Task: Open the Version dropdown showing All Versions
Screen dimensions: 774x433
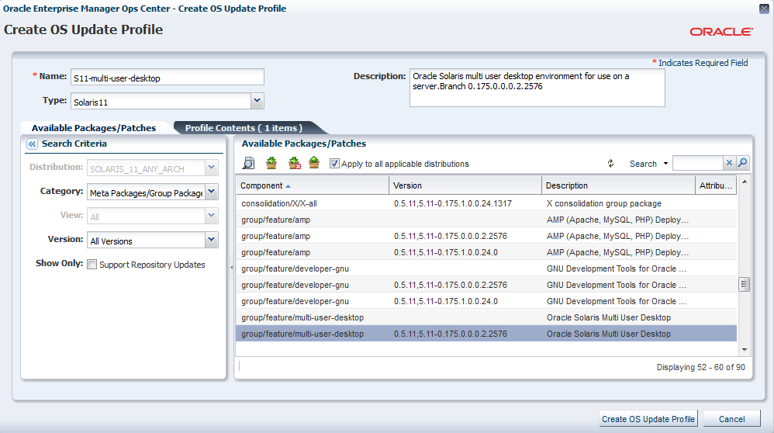Action: (x=211, y=240)
